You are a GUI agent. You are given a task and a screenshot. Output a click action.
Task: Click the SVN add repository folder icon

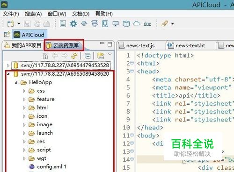point(101,56)
